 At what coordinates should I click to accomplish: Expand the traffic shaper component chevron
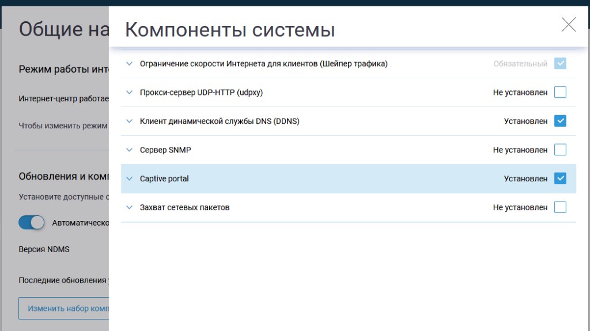[x=129, y=64]
